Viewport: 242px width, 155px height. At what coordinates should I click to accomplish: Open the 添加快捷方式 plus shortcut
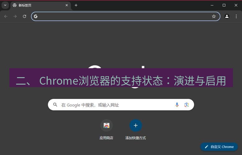point(136,130)
